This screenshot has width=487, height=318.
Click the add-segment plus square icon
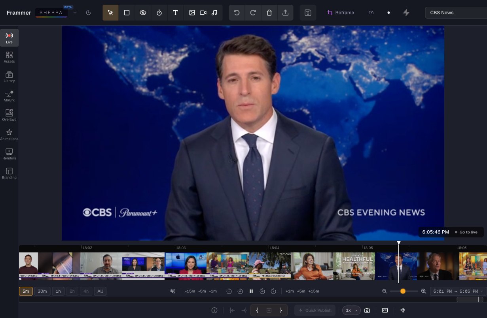point(269,310)
